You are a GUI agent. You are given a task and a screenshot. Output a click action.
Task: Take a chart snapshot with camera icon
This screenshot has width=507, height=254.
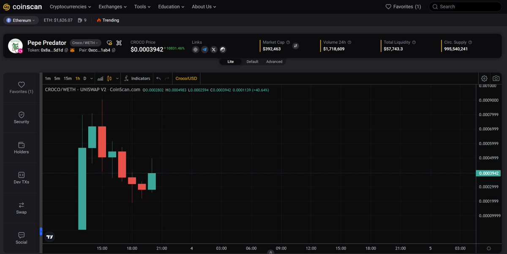pyautogui.click(x=496, y=78)
